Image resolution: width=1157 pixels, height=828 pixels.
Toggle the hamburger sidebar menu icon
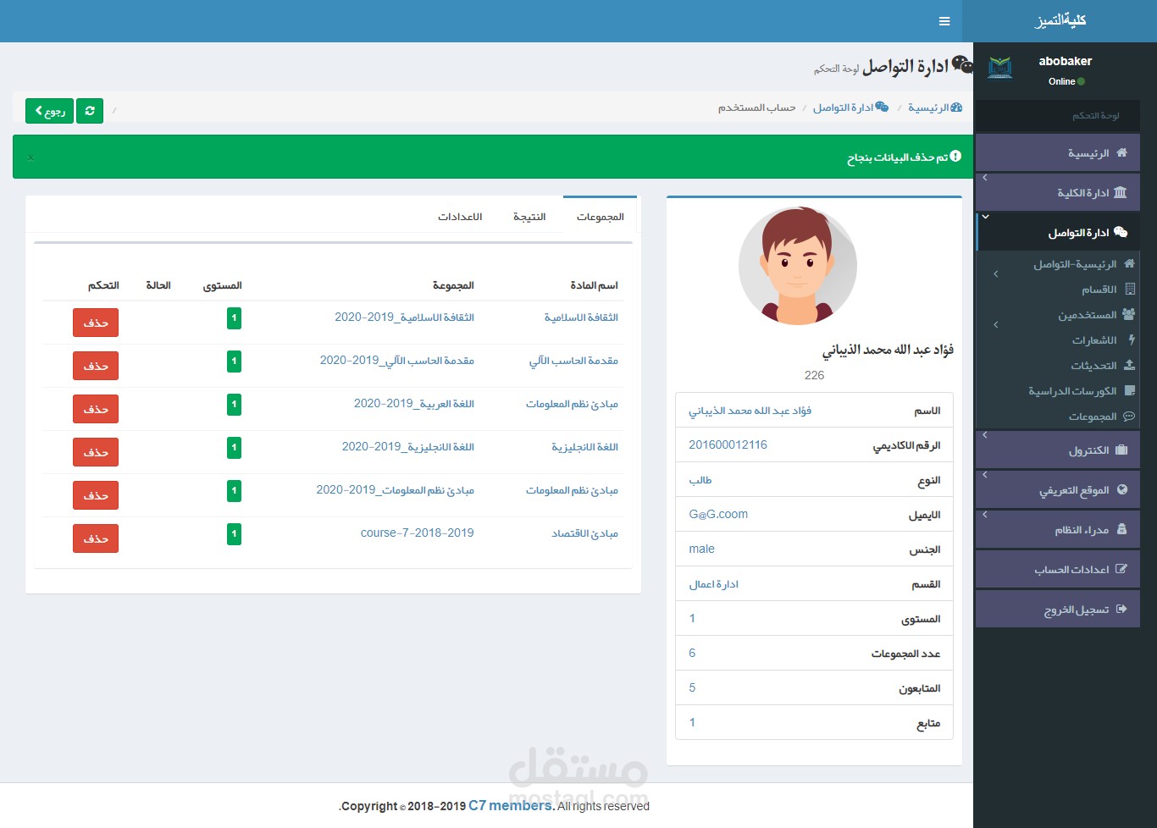[x=944, y=21]
